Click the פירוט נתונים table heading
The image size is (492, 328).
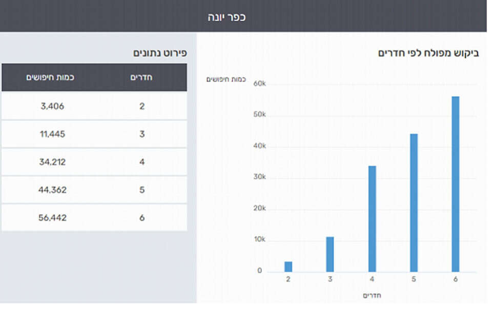point(160,53)
